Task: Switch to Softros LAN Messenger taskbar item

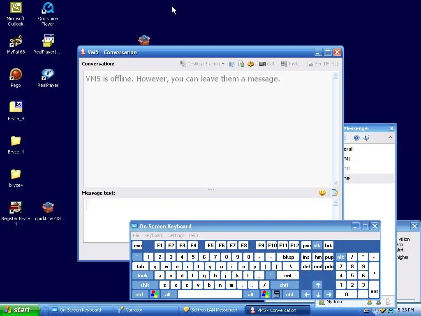Action: click(x=212, y=310)
